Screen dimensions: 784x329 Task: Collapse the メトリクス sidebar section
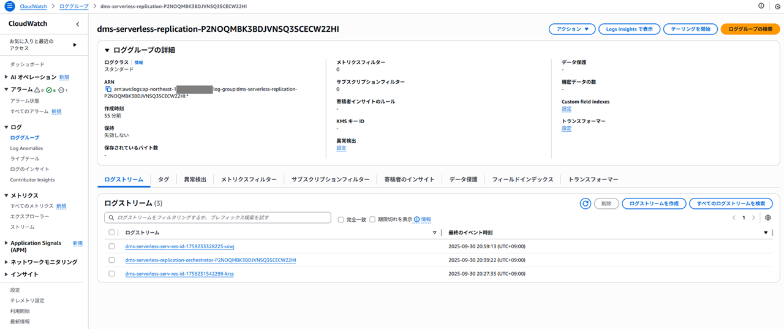[6, 195]
